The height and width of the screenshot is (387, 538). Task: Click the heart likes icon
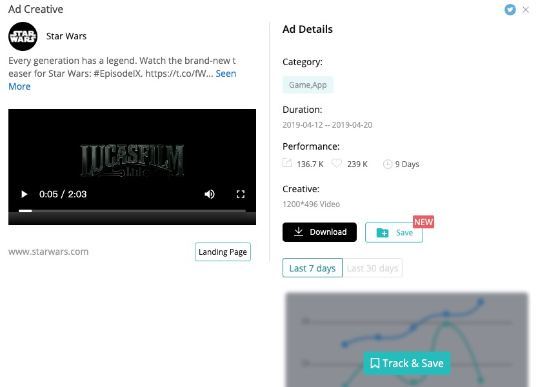point(337,163)
